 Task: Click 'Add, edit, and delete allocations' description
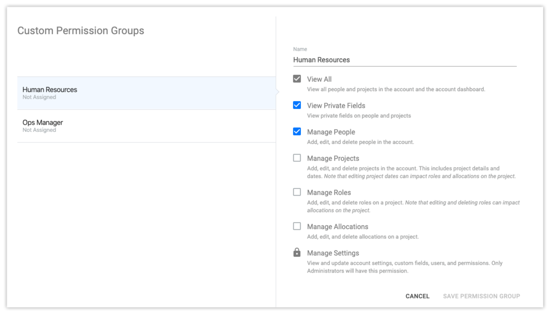click(x=363, y=237)
